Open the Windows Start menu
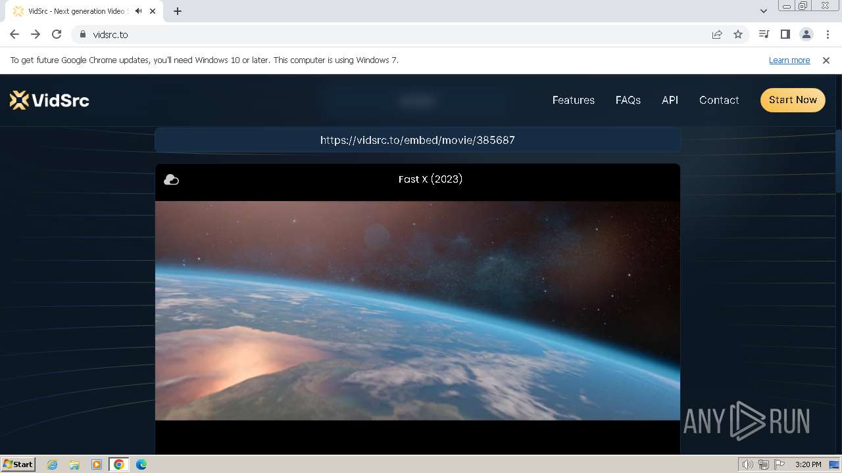This screenshot has width=842, height=473. 18,464
